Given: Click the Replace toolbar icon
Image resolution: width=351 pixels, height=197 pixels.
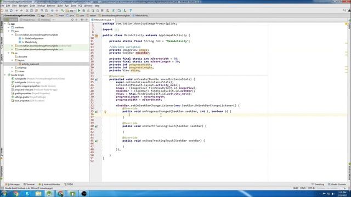Looking at the screenshot, I should (x=47, y=10).
